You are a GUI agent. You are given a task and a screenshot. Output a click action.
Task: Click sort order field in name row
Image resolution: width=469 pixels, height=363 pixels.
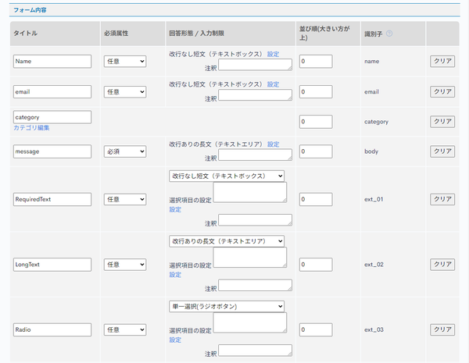click(316, 61)
